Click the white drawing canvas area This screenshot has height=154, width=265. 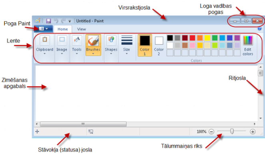click(146, 93)
